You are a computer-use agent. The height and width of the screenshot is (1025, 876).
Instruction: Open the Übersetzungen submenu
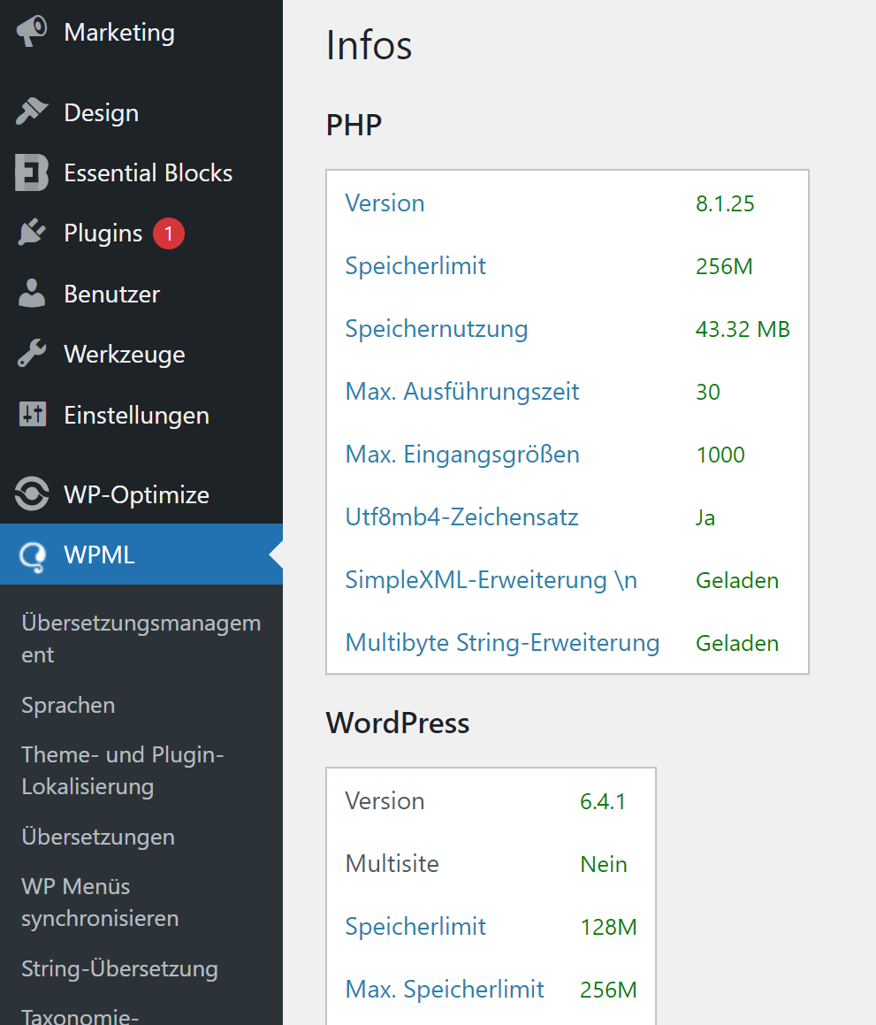point(98,837)
